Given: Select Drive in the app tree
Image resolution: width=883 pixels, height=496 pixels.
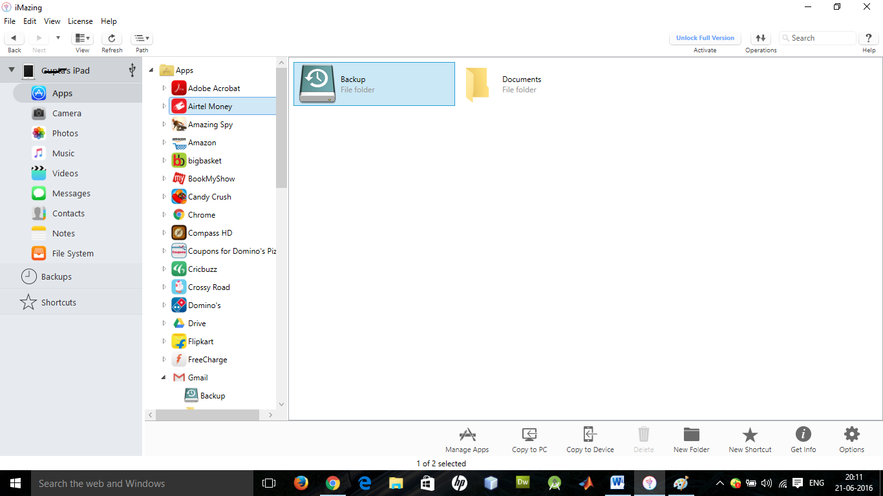Looking at the screenshot, I should [197, 324].
